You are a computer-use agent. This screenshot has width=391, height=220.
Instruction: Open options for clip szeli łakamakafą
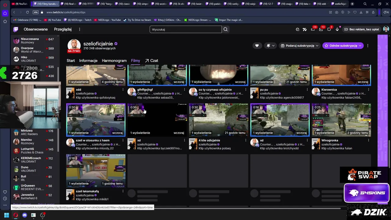click(123, 191)
